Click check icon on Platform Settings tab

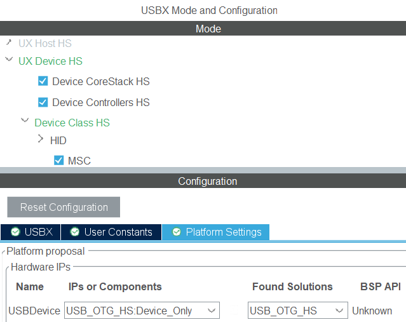click(177, 232)
